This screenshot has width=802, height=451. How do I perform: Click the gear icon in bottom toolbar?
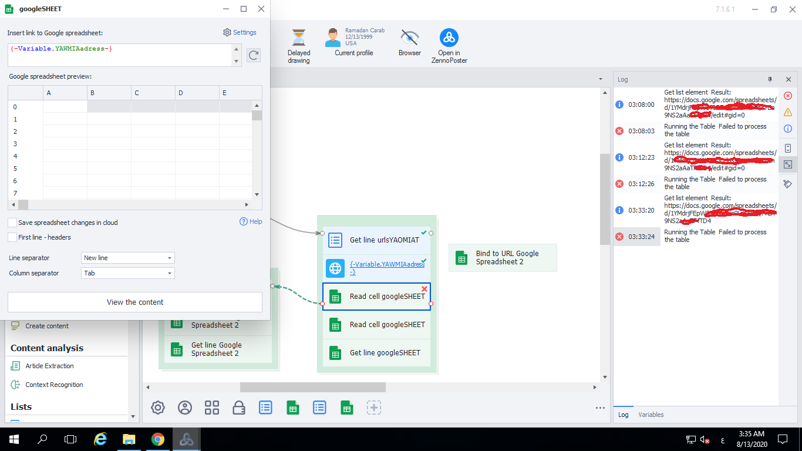(x=158, y=408)
